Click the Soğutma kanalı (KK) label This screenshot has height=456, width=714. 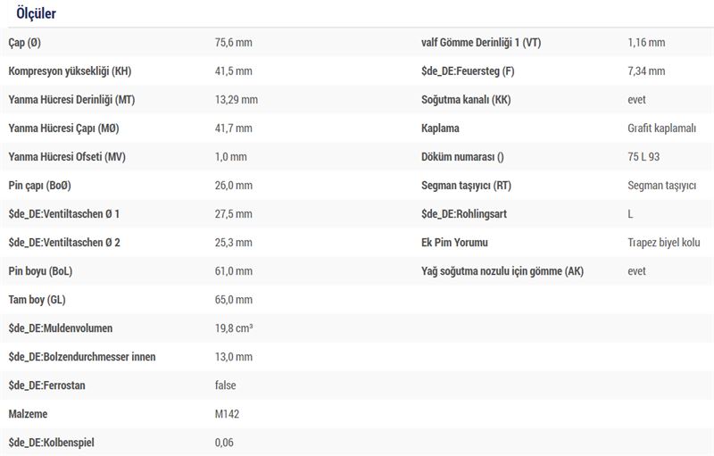(x=466, y=100)
